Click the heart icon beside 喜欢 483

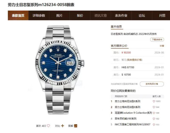48,126
